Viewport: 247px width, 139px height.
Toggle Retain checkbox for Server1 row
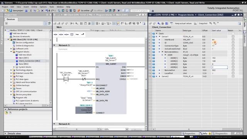(x=233, y=37)
